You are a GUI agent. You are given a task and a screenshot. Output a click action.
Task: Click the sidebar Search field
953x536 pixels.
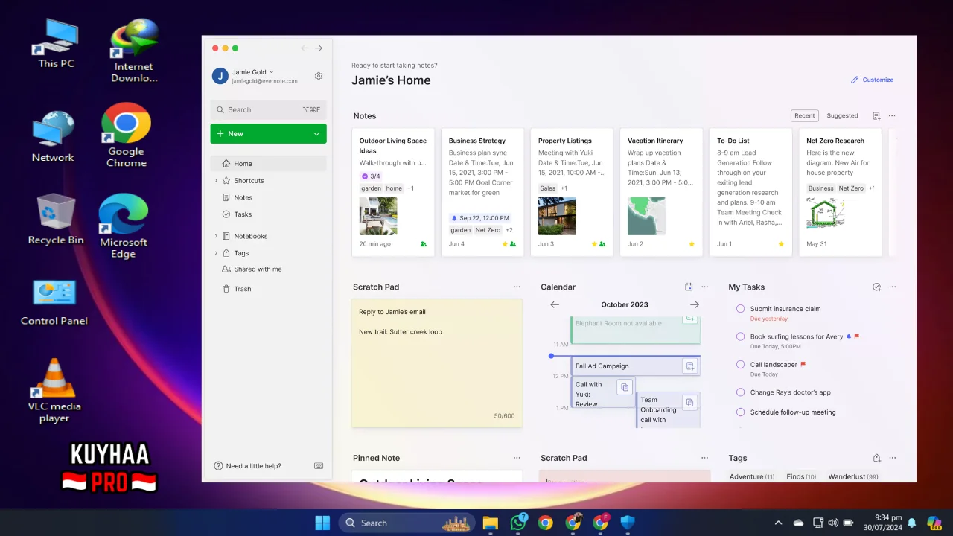tap(268, 109)
